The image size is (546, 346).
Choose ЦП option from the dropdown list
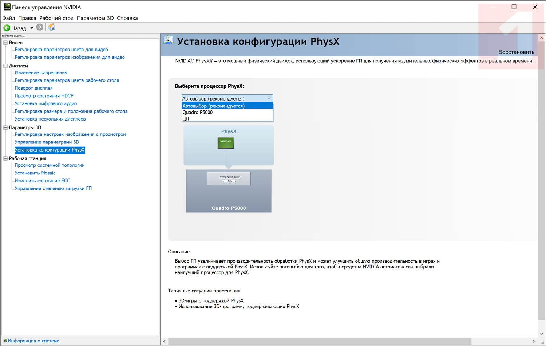pos(227,118)
